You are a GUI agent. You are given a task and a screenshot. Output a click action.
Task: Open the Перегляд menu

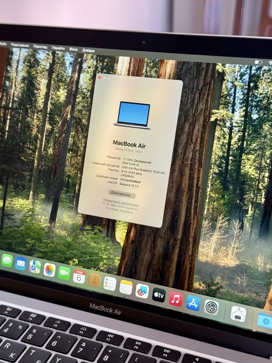pos(40,47)
